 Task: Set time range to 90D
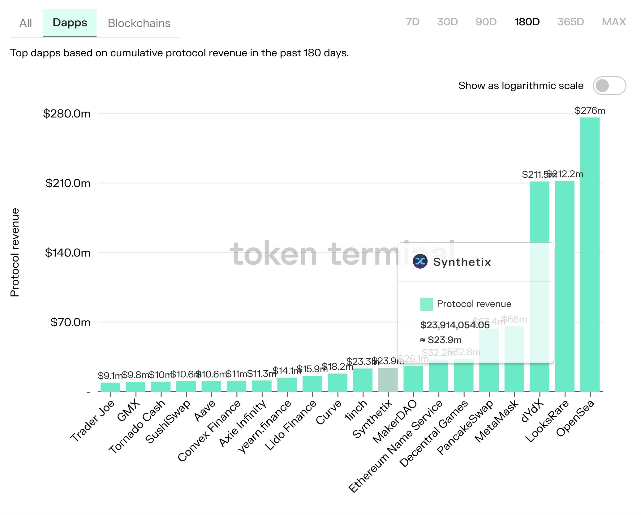point(486,22)
